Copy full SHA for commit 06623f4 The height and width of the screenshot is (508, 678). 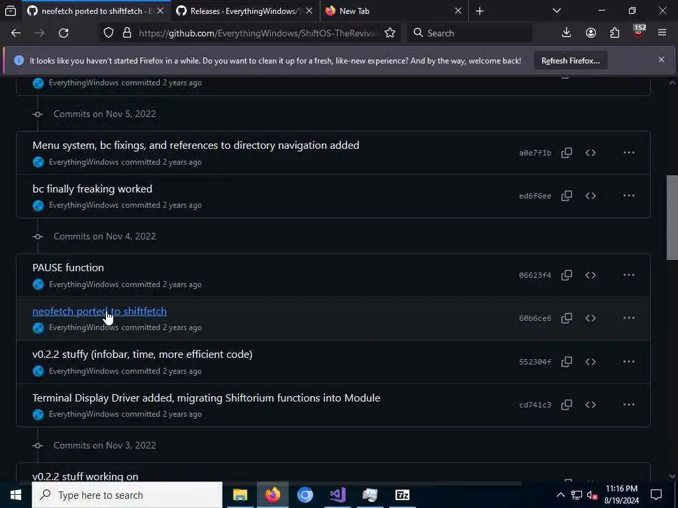click(x=567, y=275)
